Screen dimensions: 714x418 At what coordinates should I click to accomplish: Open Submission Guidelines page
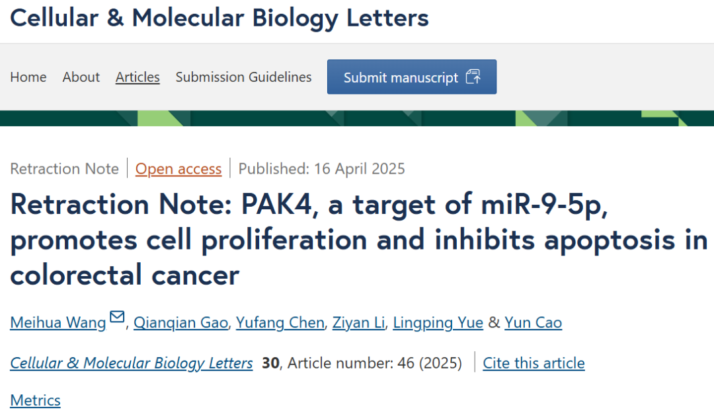[243, 77]
